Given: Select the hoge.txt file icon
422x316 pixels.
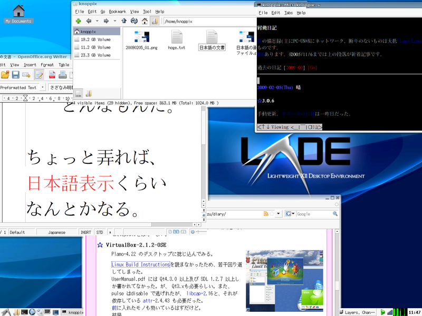Looking at the screenshot, I should (177, 37).
